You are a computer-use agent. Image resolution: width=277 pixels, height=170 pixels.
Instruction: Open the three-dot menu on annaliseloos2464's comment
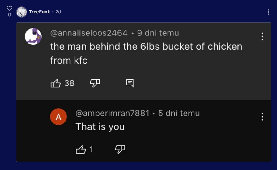point(262,36)
